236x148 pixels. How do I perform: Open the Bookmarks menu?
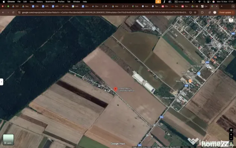coord(50,1)
